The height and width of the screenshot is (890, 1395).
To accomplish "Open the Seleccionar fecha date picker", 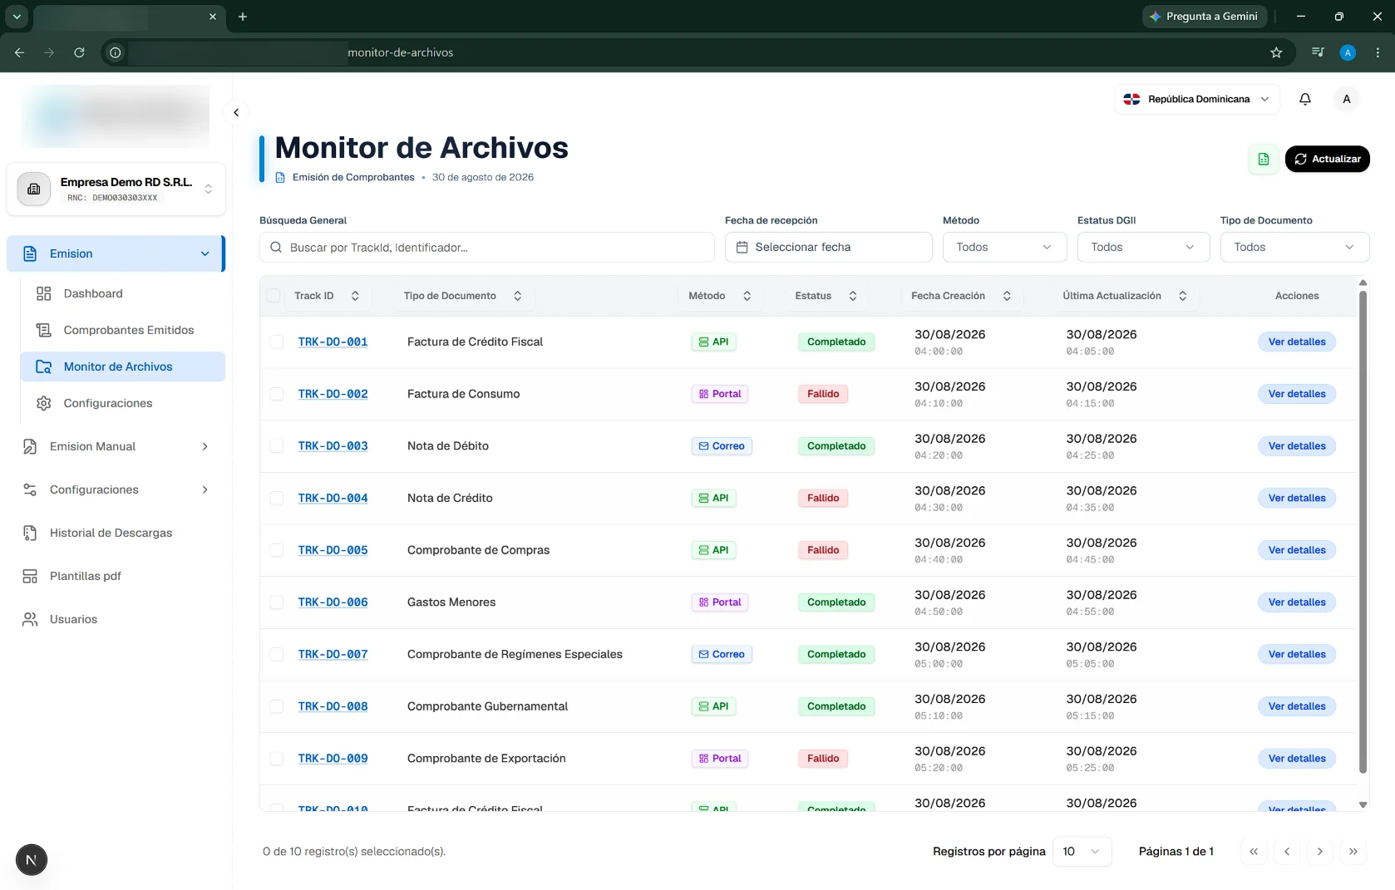I will [x=828, y=247].
